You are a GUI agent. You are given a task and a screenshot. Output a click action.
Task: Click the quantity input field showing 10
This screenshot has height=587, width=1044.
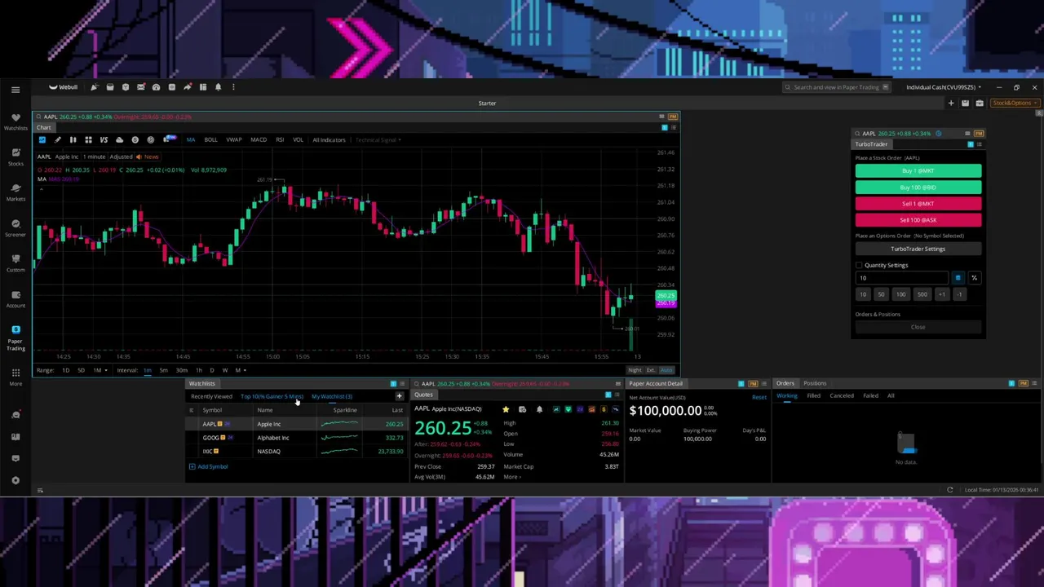[x=901, y=278]
